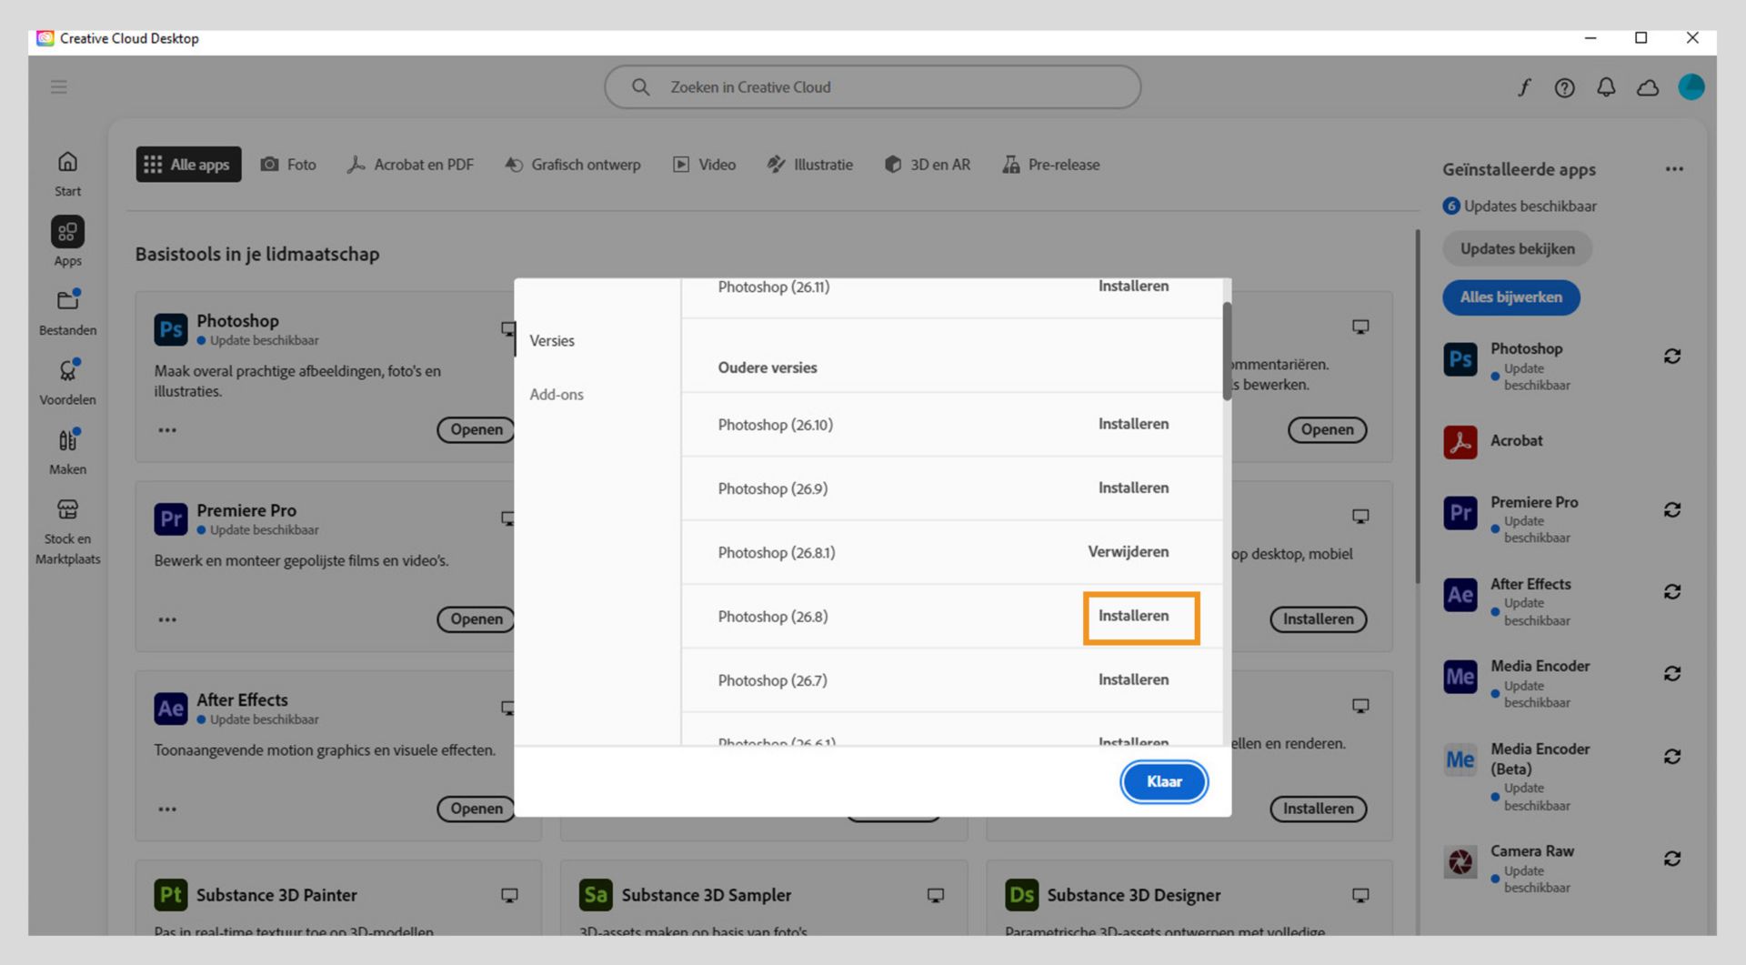Click the Updates bekijken button
The height and width of the screenshot is (965, 1746).
[x=1517, y=249]
